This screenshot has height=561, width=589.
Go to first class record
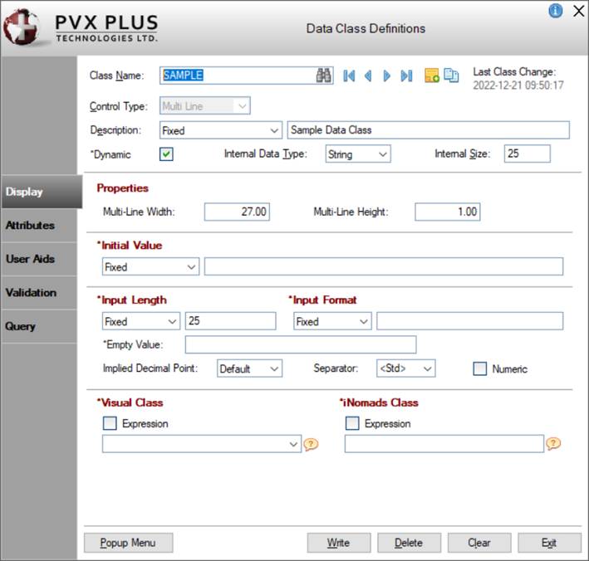pos(349,76)
